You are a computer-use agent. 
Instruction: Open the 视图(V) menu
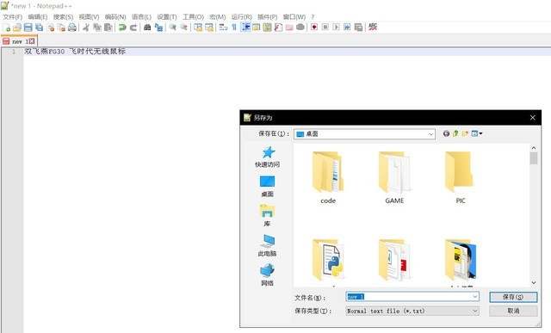coord(89,17)
